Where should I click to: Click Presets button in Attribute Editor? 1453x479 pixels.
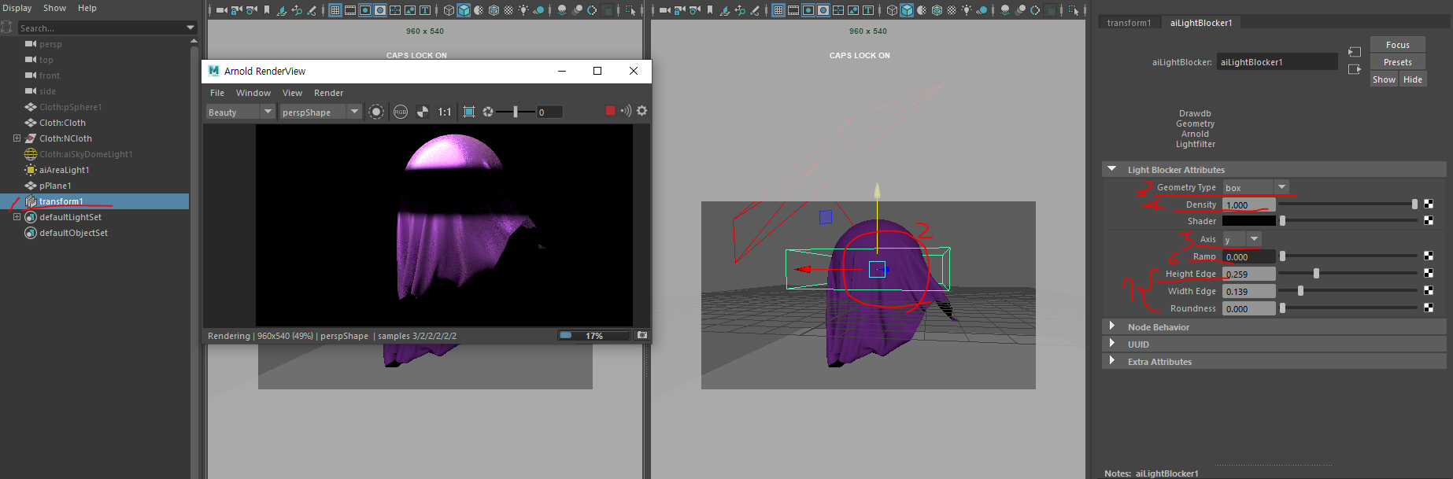click(1398, 62)
